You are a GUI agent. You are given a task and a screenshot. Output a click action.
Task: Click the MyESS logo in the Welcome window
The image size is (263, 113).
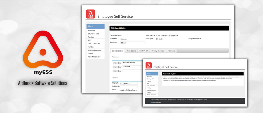(x=149, y=65)
